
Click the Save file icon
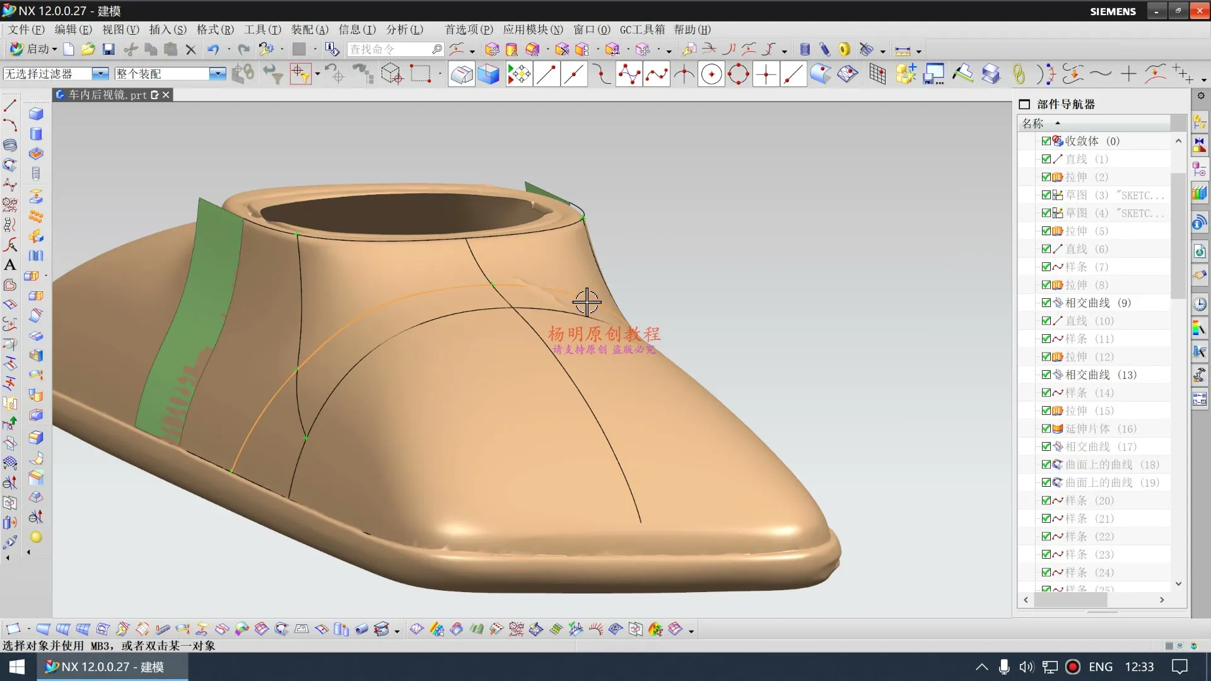(x=108, y=50)
